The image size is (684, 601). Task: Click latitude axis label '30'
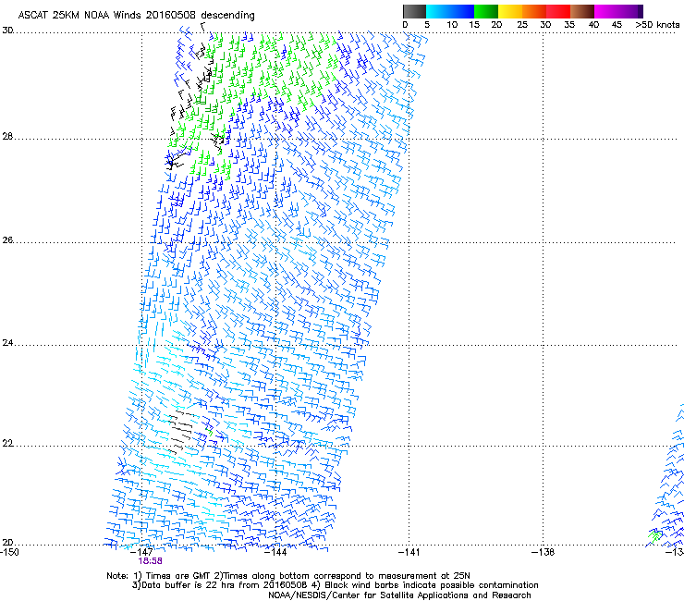[x=7, y=31]
